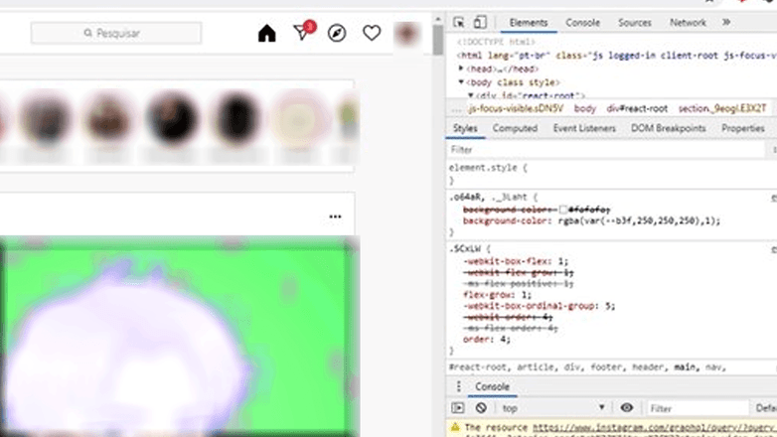The image size is (777, 437).
Task: Open the Styles sub-tab
Action: (465, 128)
